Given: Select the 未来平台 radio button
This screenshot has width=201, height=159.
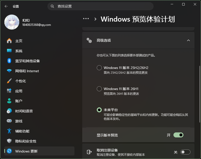Looking at the screenshot, I should point(99,110).
